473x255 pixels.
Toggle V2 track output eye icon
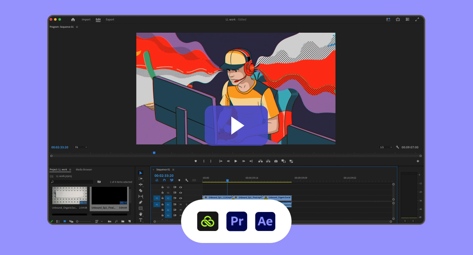(181, 192)
